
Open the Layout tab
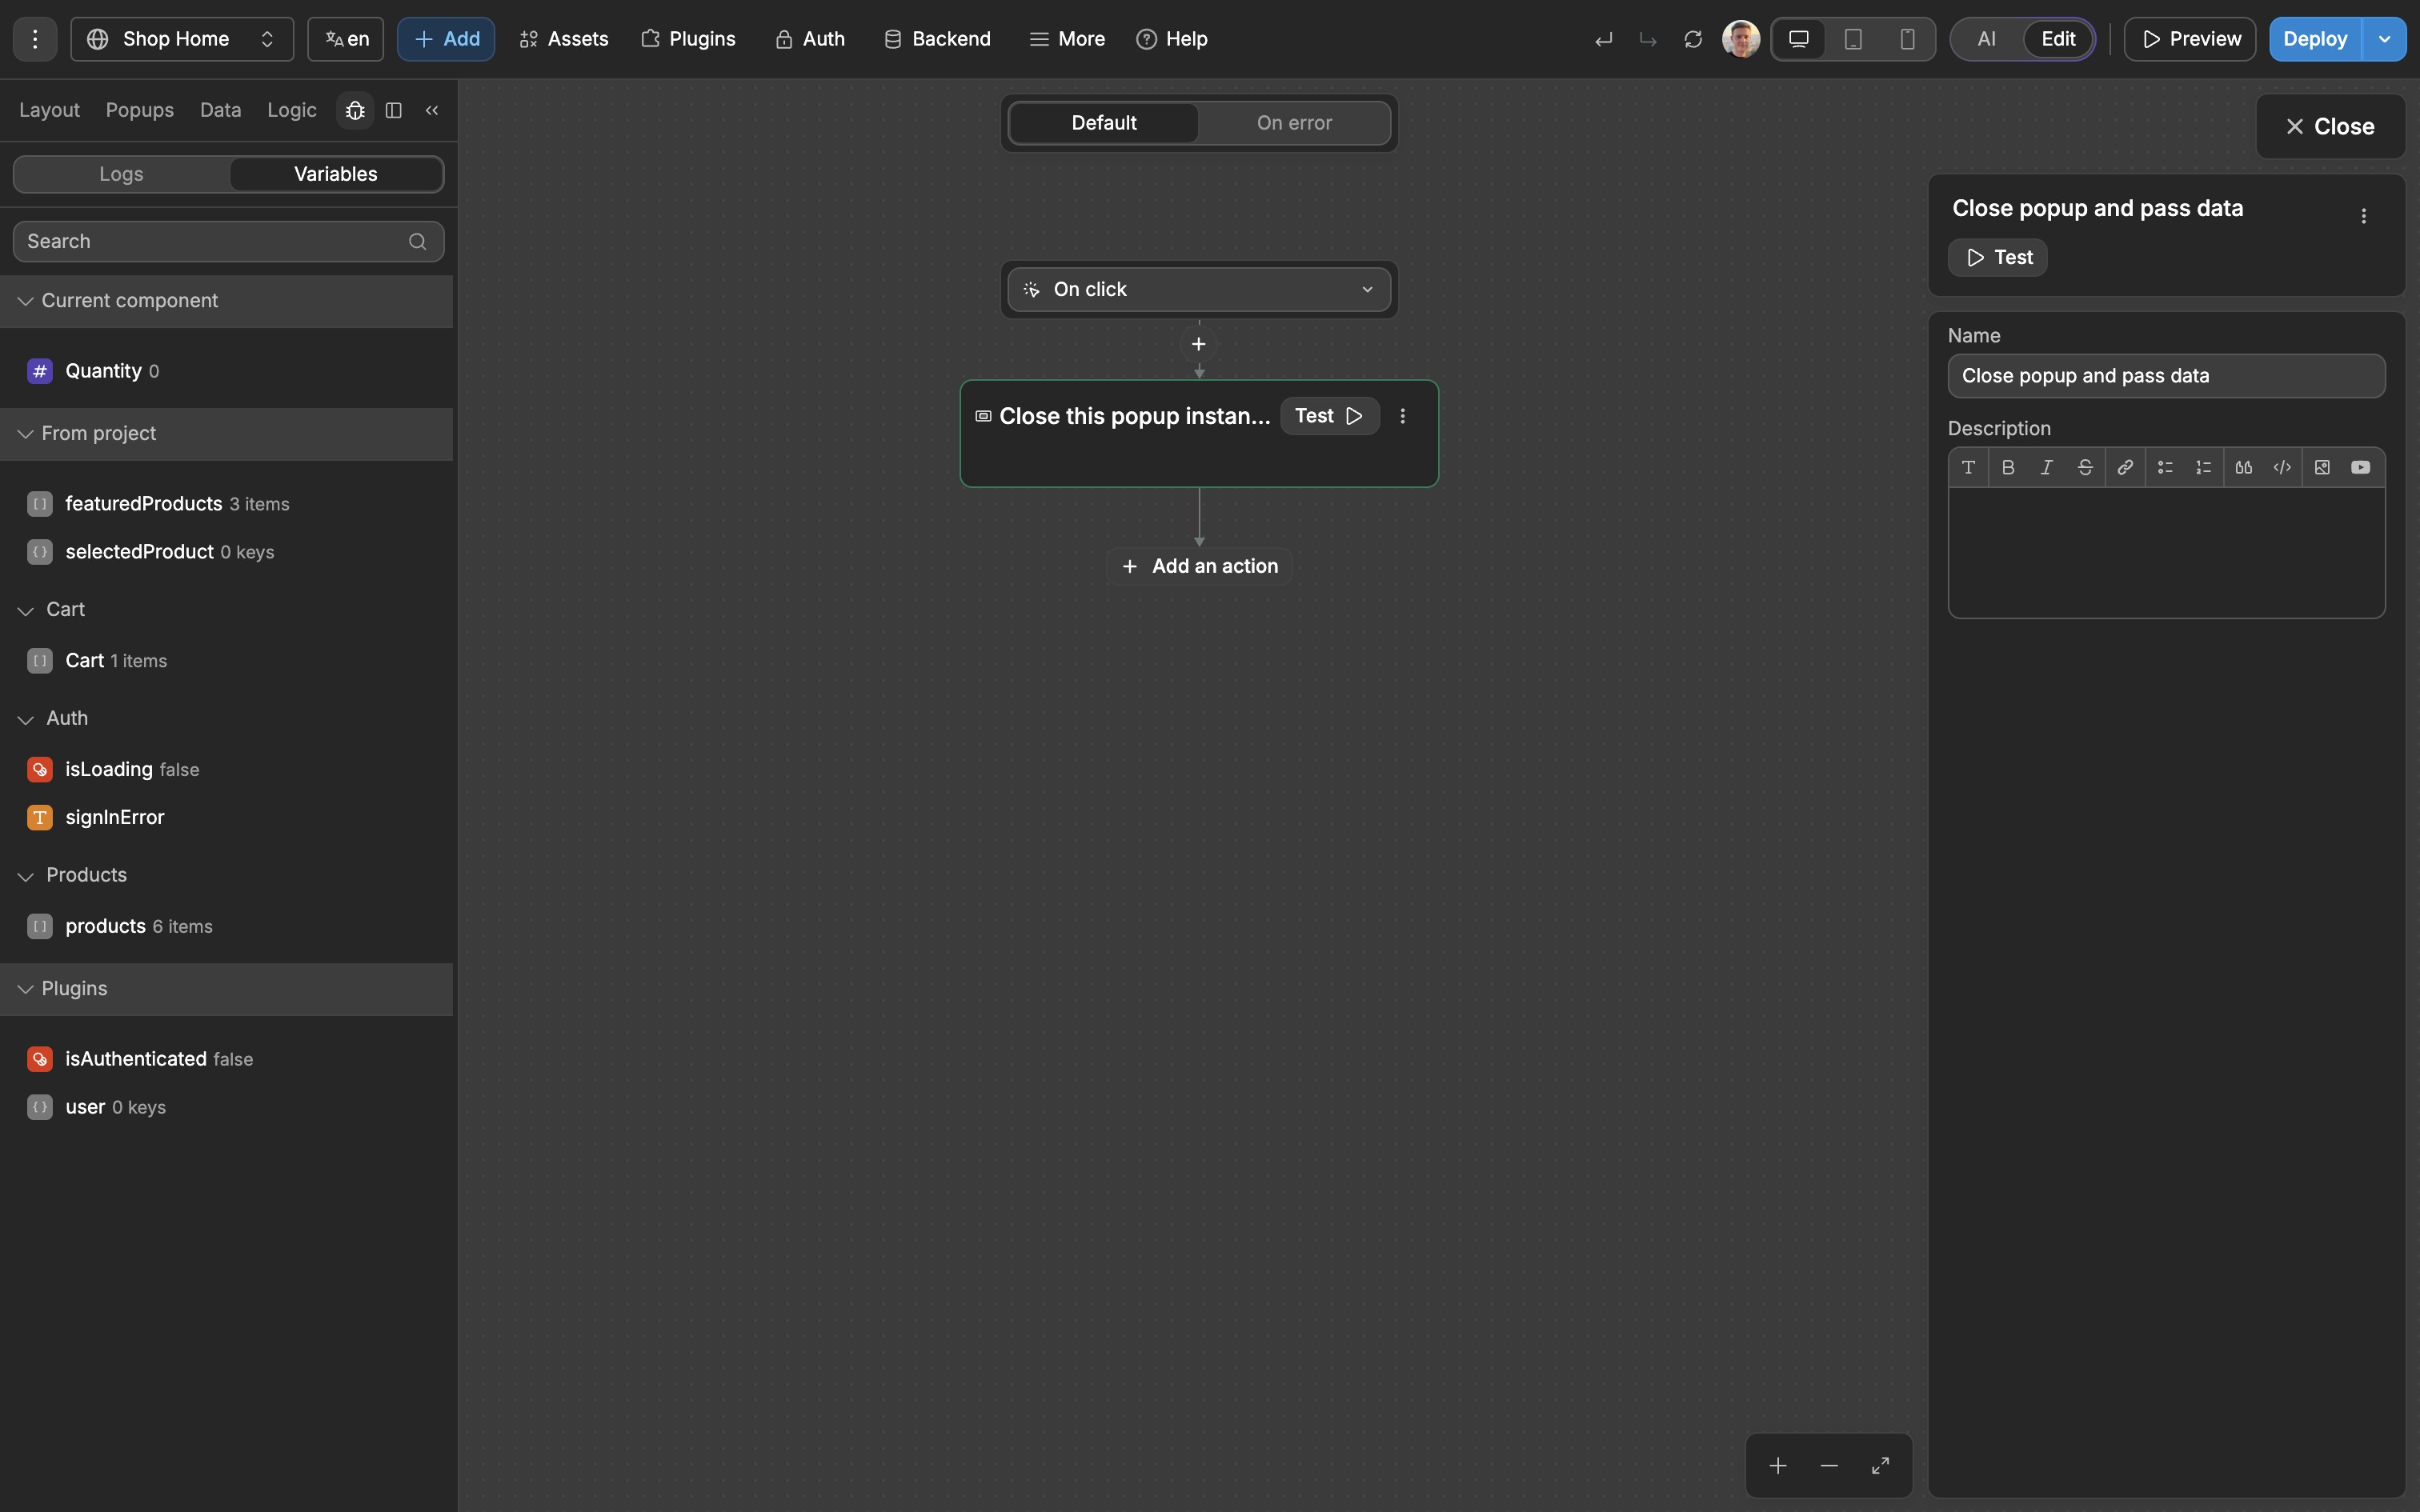tap(49, 110)
